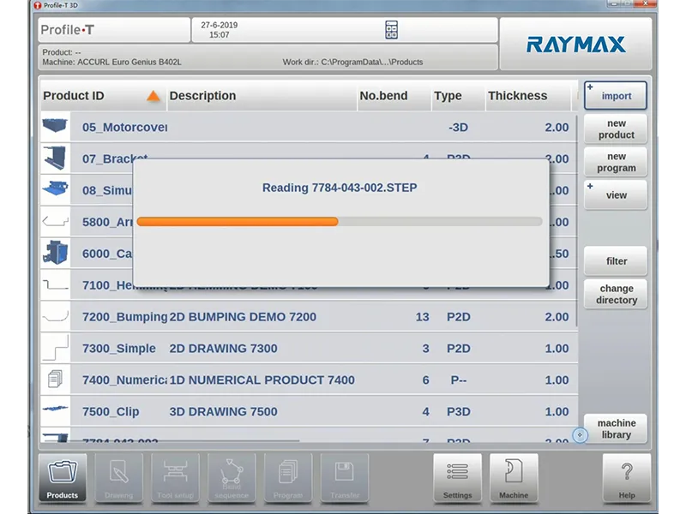Click the import button
Screen dimensions: 686x514
pos(616,95)
